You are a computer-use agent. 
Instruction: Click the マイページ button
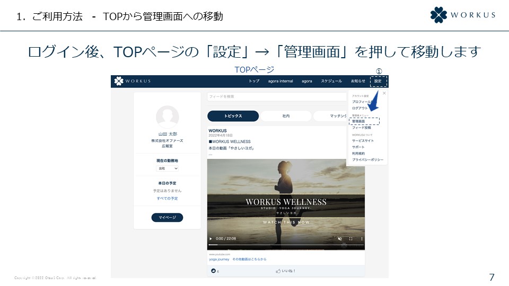pos(167,218)
